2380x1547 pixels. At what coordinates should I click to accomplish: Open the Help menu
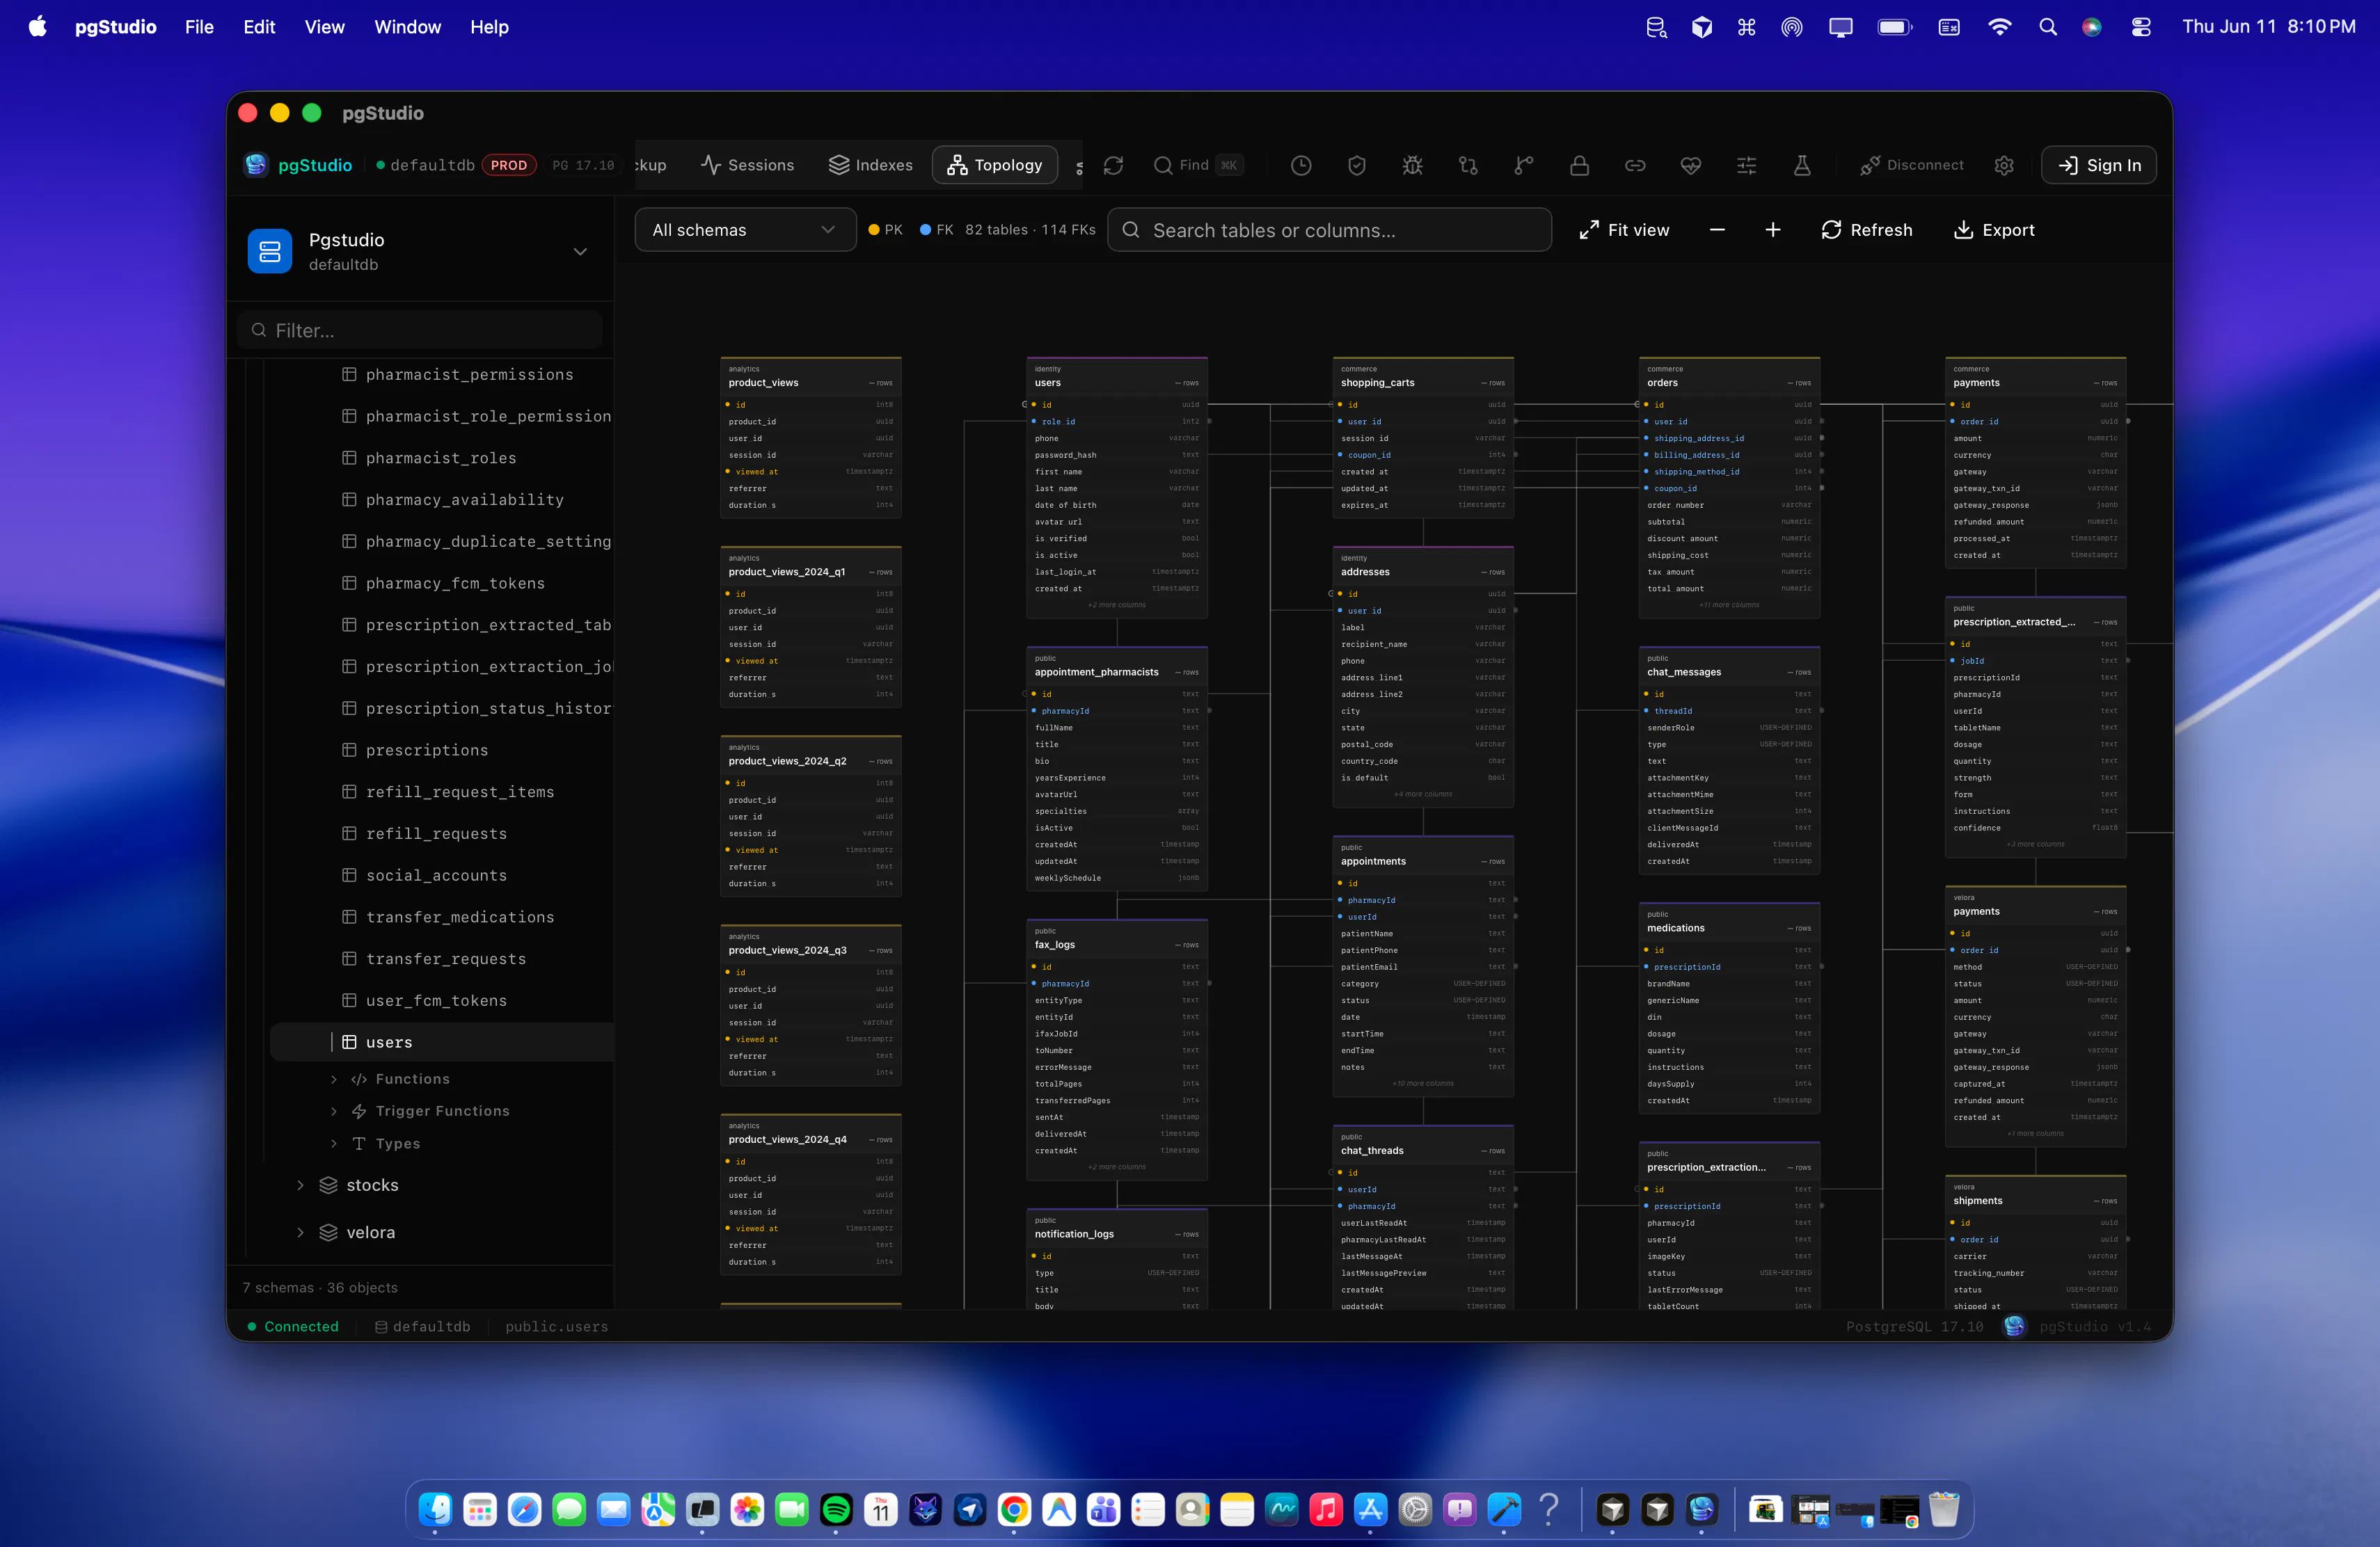pyautogui.click(x=489, y=27)
